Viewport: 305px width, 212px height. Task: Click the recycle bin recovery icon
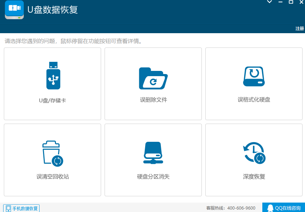[52, 153]
